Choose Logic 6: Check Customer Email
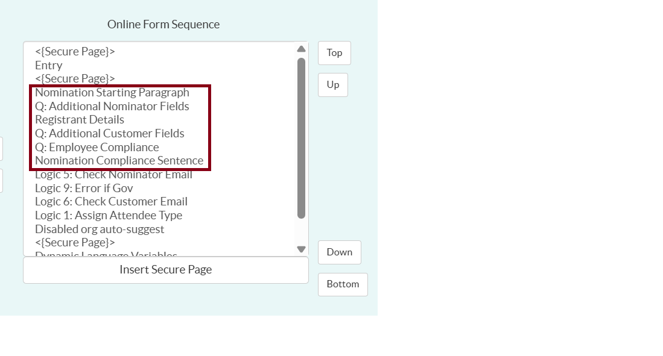 tap(111, 202)
